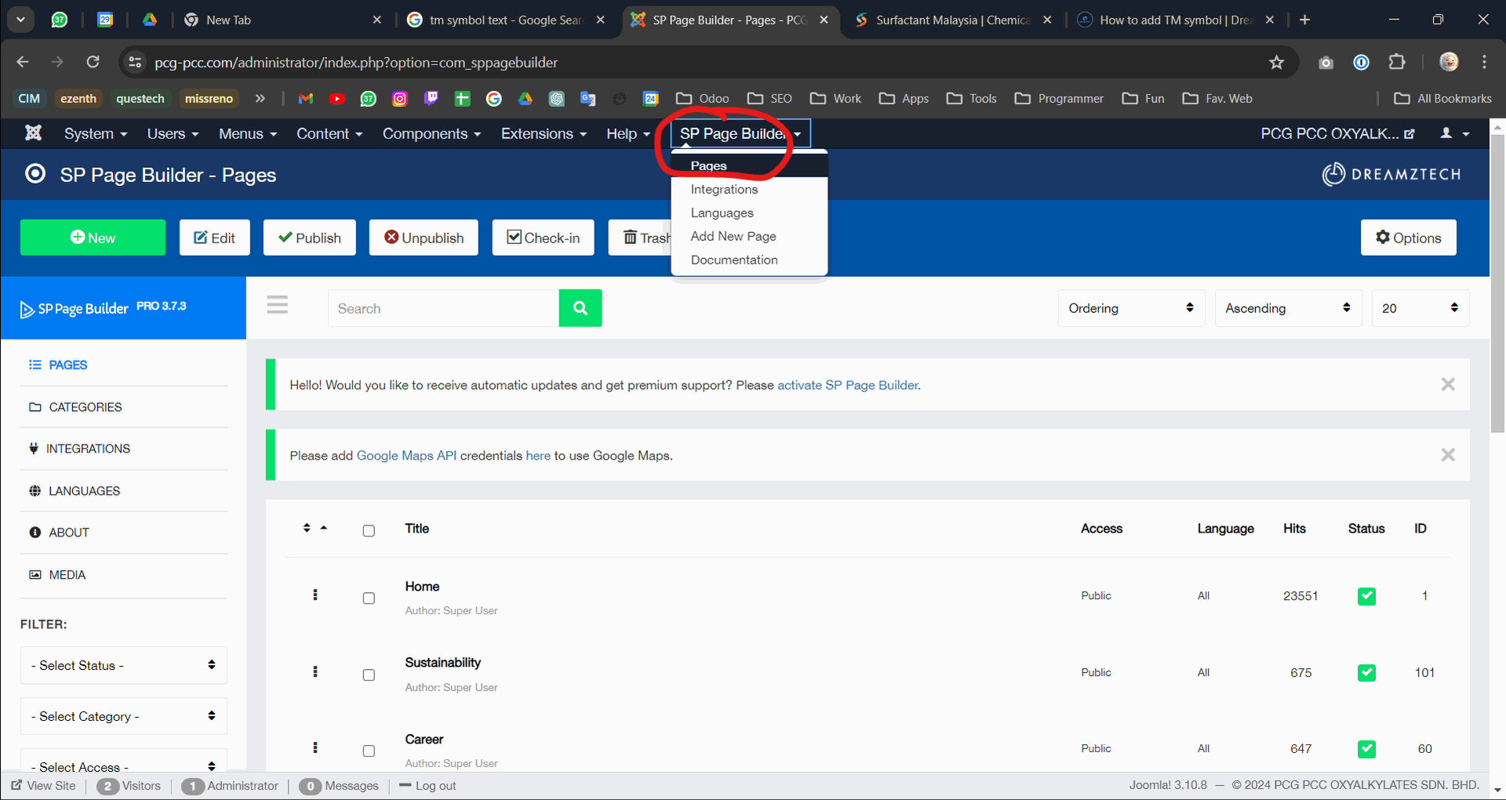Image resolution: width=1506 pixels, height=800 pixels.
Task: Open the Google Translate bookmark icon
Action: [587, 98]
